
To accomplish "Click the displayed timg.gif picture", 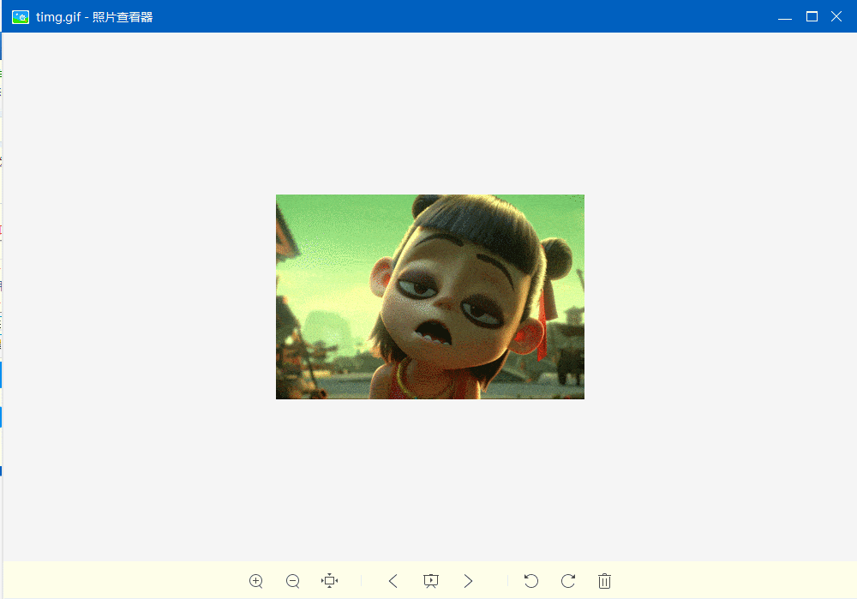I will [429, 297].
